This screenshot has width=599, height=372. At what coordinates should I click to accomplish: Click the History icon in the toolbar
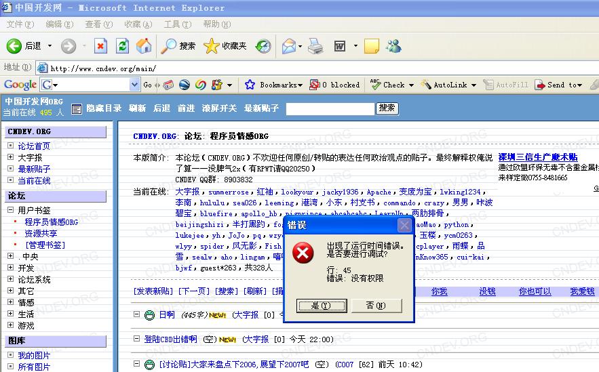pyautogui.click(x=263, y=46)
